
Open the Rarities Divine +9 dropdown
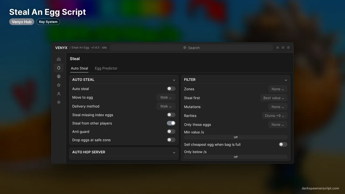275,116
